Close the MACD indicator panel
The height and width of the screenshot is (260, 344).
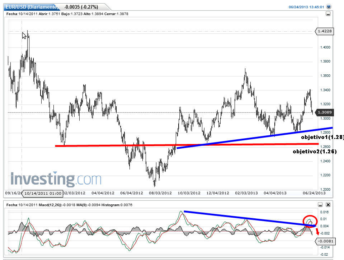328,204
